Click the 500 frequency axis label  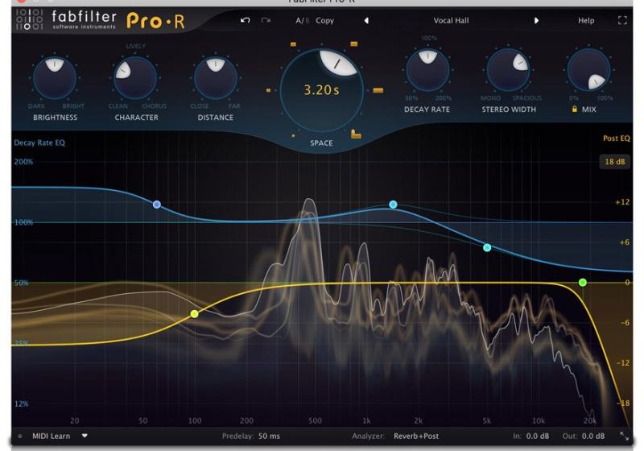(315, 420)
